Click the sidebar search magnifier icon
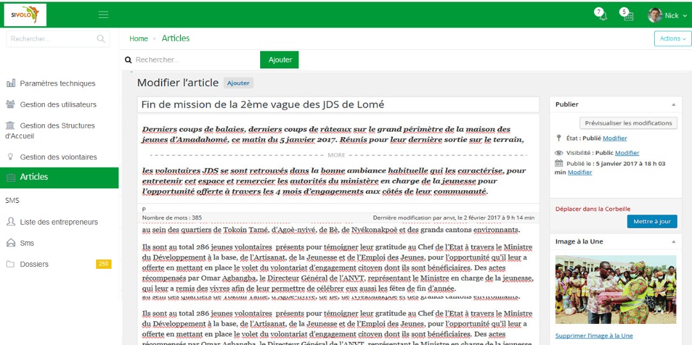Image resolution: width=692 pixels, height=345 pixels. [101, 39]
